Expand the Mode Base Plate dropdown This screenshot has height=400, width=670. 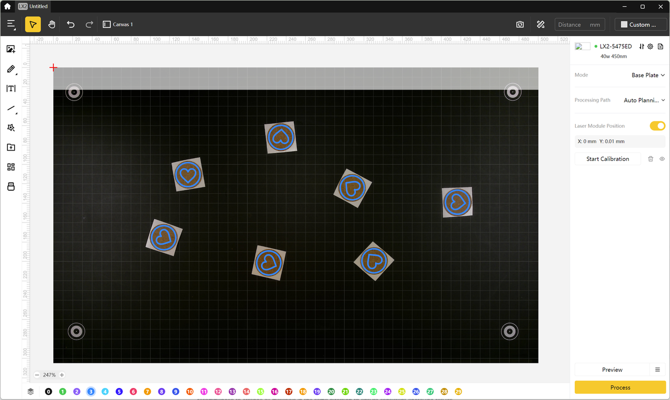[x=648, y=75]
